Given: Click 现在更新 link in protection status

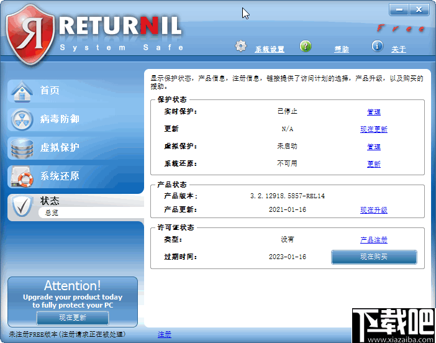Looking at the screenshot, I should click(x=374, y=129).
